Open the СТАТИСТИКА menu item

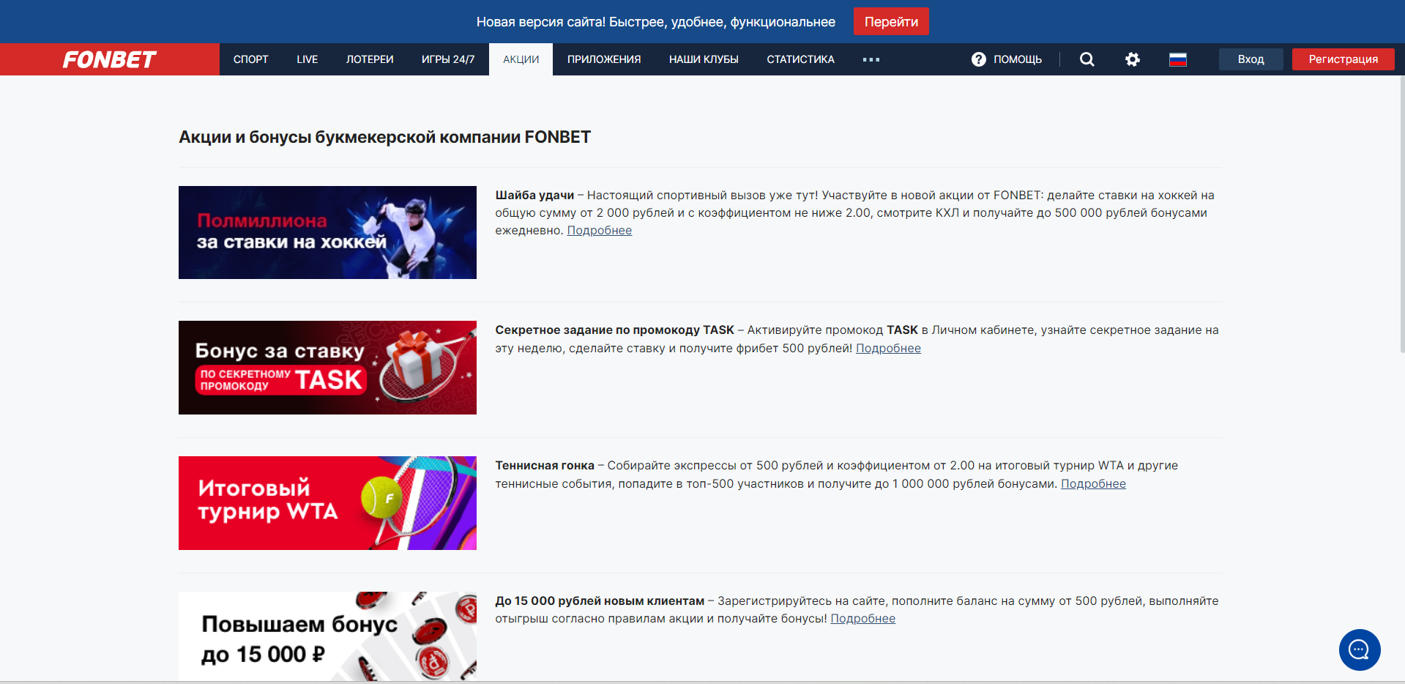tap(801, 59)
